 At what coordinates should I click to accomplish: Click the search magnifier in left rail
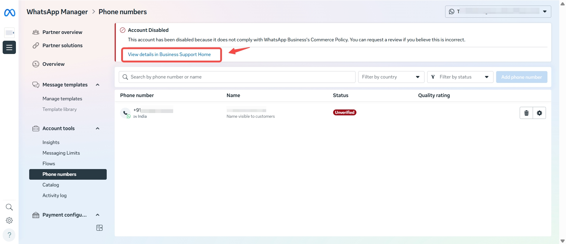tap(9, 207)
